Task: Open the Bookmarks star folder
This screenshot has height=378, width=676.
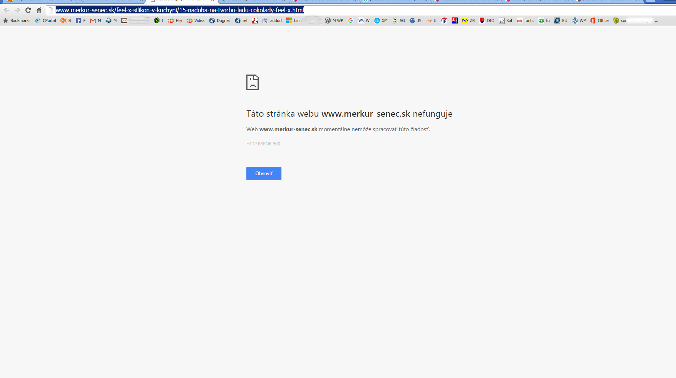Action: [x=17, y=21]
